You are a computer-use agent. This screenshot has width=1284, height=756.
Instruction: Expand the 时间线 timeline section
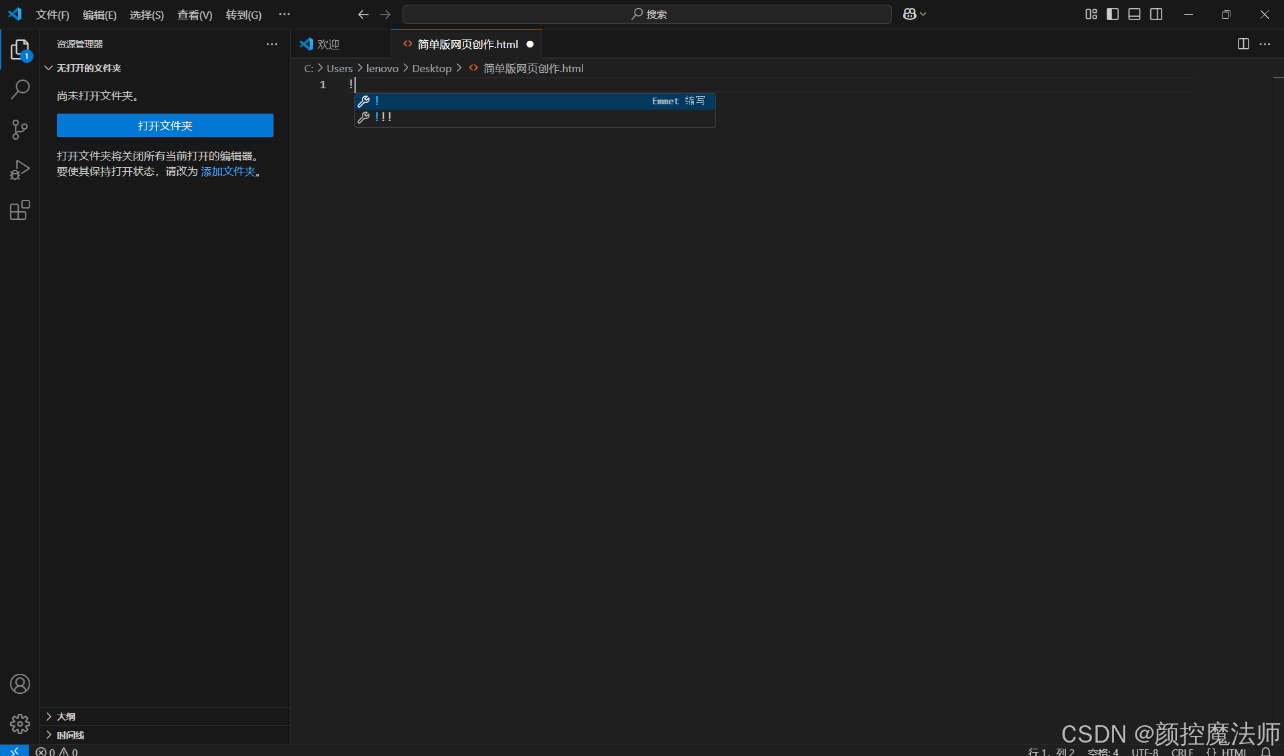[x=70, y=735]
